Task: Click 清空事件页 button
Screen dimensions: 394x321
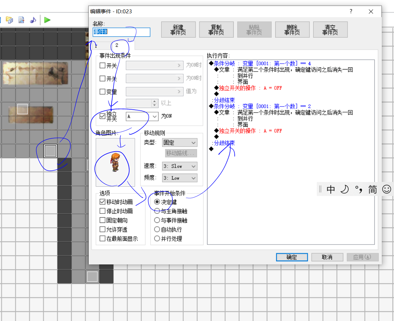Action: [330, 30]
